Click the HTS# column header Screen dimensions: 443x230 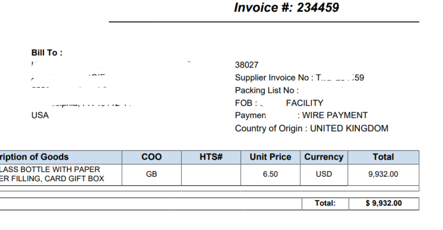pos(211,157)
